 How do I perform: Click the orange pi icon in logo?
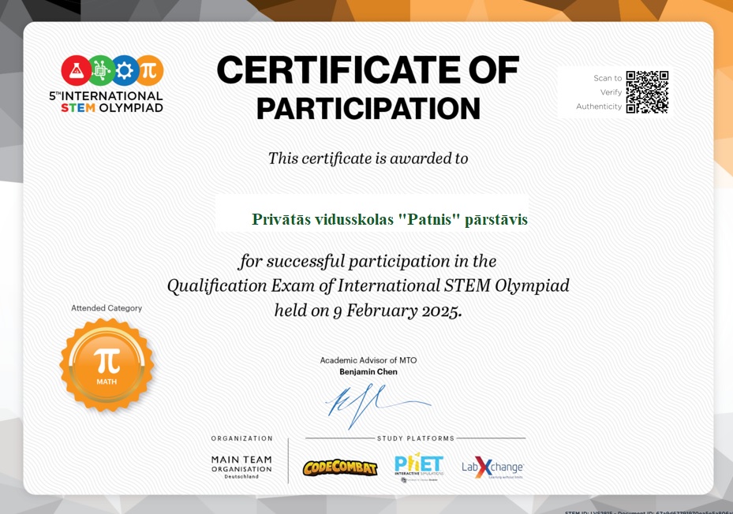point(148,71)
